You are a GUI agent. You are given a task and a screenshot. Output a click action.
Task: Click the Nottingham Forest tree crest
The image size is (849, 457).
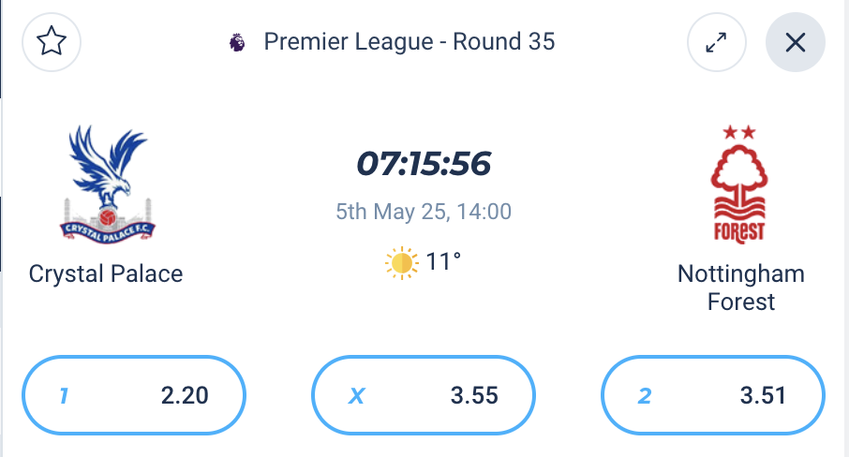tap(739, 184)
